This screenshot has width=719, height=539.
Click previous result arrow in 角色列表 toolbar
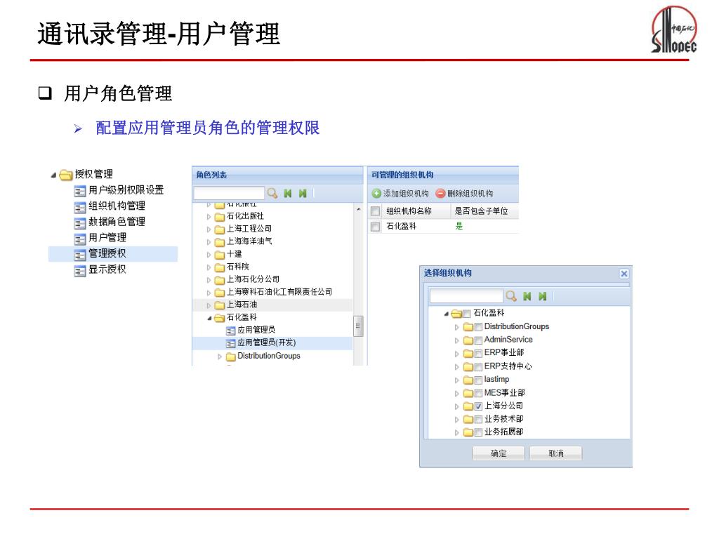pos(287,194)
